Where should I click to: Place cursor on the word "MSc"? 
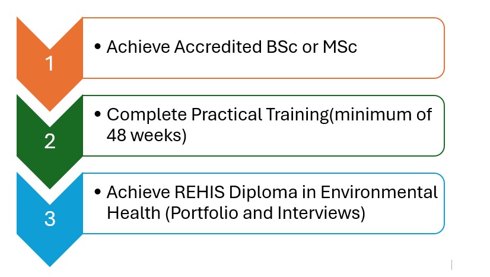point(339,47)
